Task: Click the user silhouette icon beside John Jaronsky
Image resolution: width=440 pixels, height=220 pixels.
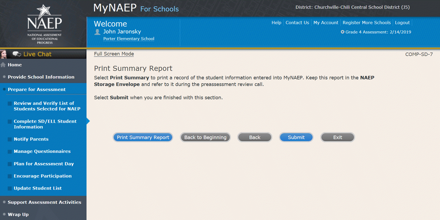Action: click(x=97, y=32)
